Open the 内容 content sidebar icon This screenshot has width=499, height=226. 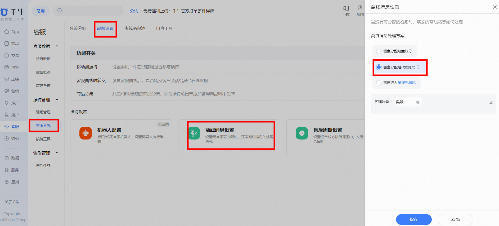pyautogui.click(x=7, y=67)
